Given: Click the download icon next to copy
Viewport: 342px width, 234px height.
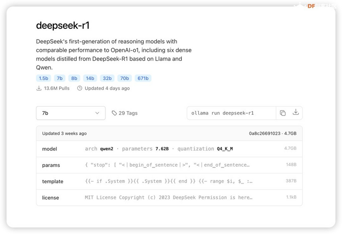Looking at the screenshot, I should point(295,112).
